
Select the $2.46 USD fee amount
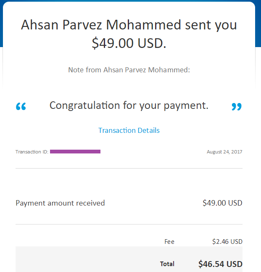(x=227, y=242)
